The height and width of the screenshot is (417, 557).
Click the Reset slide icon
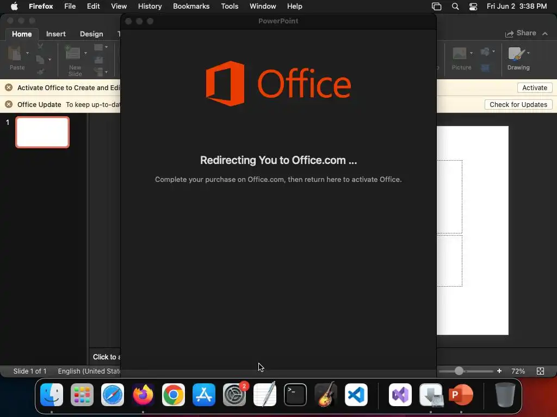99,60
